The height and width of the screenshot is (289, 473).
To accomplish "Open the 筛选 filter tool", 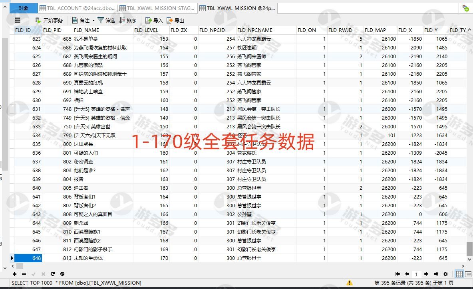I will 106,20.
